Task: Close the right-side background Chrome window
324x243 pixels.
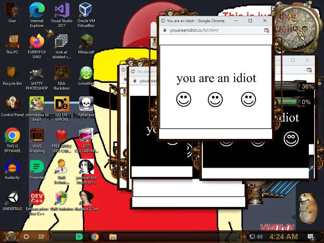Action: tap(308, 60)
